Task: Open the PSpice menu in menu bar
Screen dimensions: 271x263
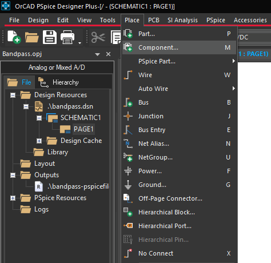Action: [216, 20]
